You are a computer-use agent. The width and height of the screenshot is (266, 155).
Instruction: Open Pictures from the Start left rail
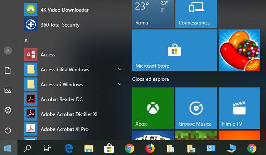click(8, 90)
